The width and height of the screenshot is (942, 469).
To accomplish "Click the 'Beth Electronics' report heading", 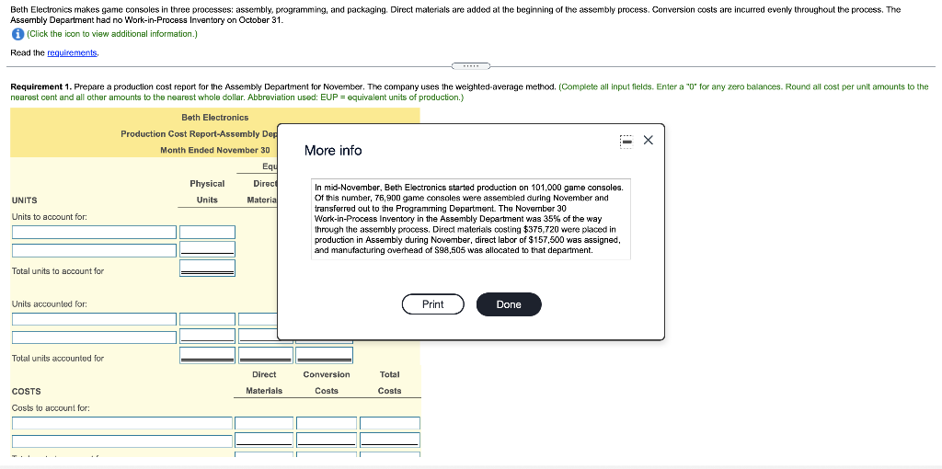I will pyautogui.click(x=214, y=117).
